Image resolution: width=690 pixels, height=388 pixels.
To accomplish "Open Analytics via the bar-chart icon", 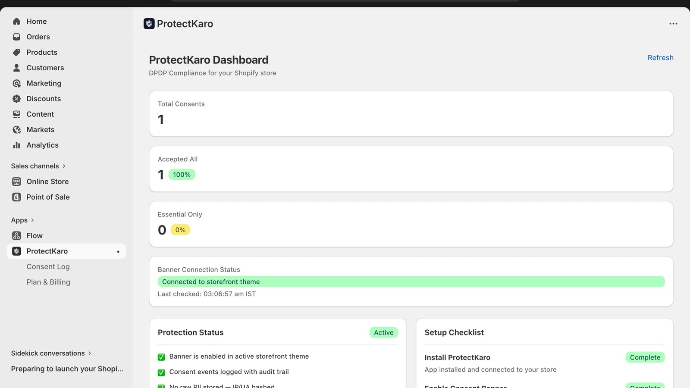I will point(16,145).
